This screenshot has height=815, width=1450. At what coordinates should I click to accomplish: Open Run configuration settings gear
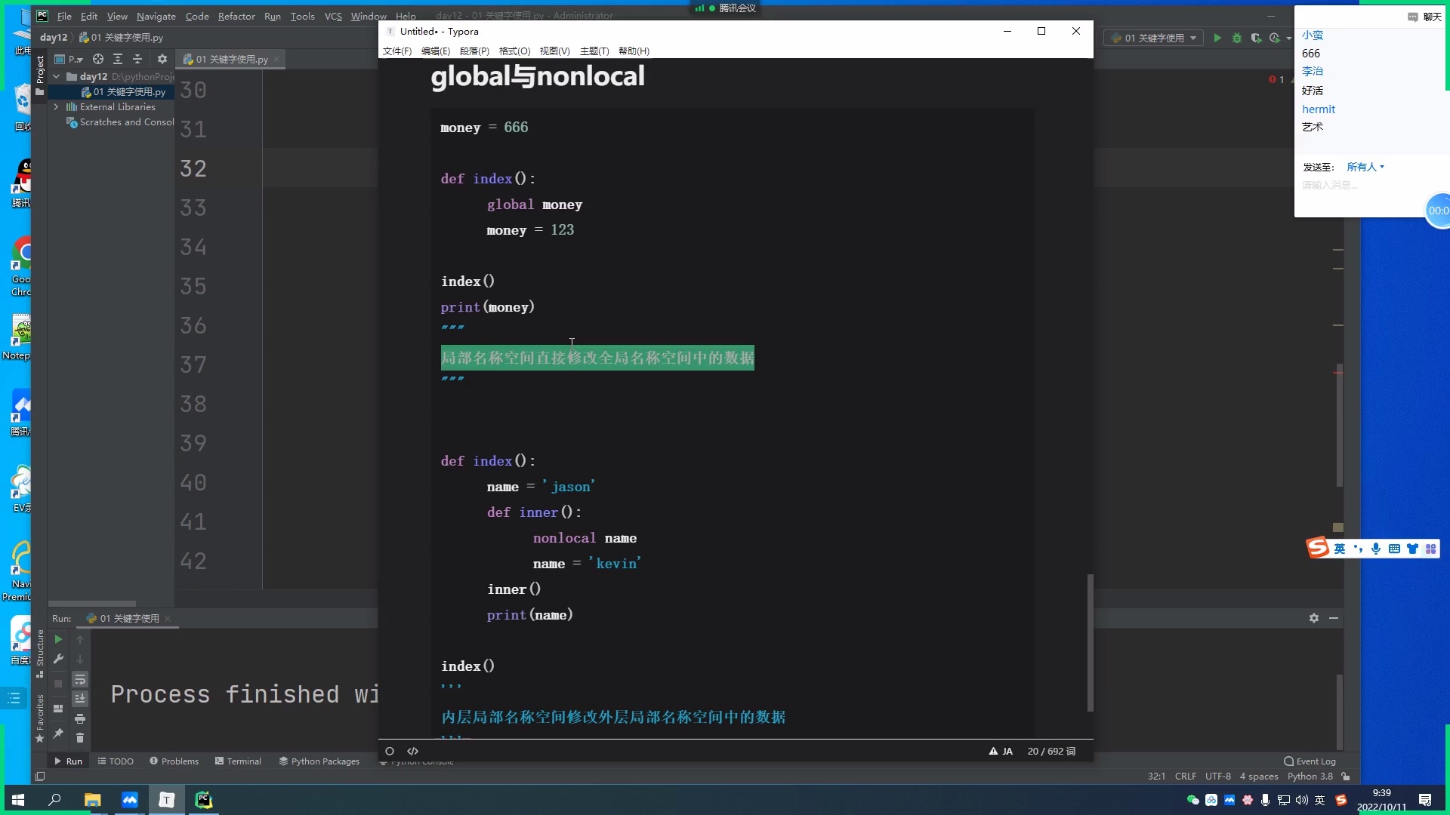point(1314,618)
